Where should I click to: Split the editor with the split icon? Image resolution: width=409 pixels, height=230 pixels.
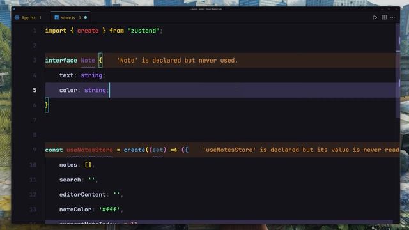pos(384,17)
